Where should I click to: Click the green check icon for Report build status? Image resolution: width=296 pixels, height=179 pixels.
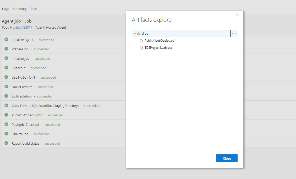pos(6,143)
